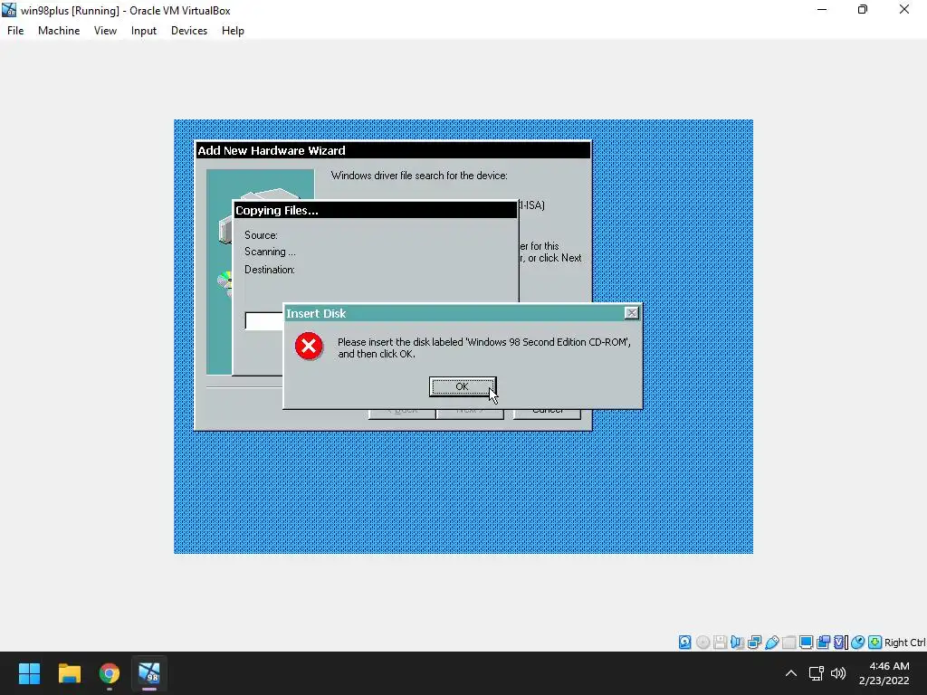Image resolution: width=927 pixels, height=695 pixels.
Task: Open the Devices menu
Action: pos(189,31)
